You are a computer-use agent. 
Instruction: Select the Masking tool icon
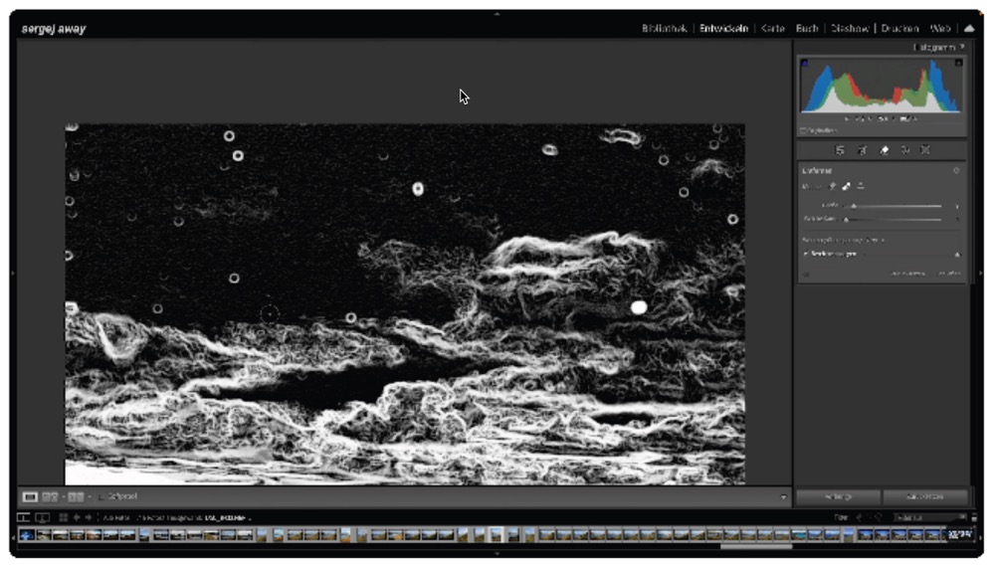(925, 150)
